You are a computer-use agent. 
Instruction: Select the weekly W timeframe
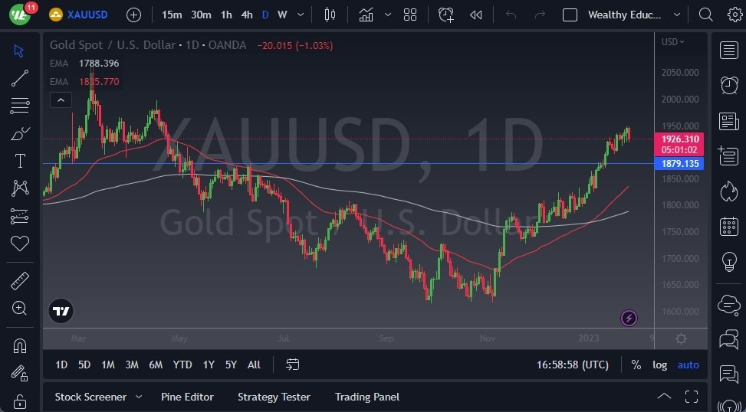point(283,15)
